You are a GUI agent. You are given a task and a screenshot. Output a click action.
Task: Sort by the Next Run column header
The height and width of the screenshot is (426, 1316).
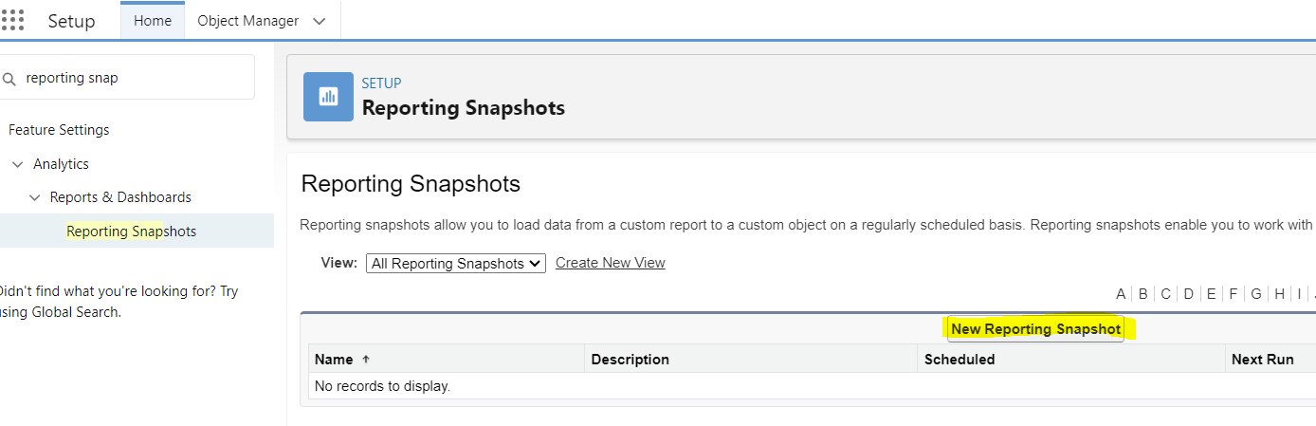click(1262, 360)
